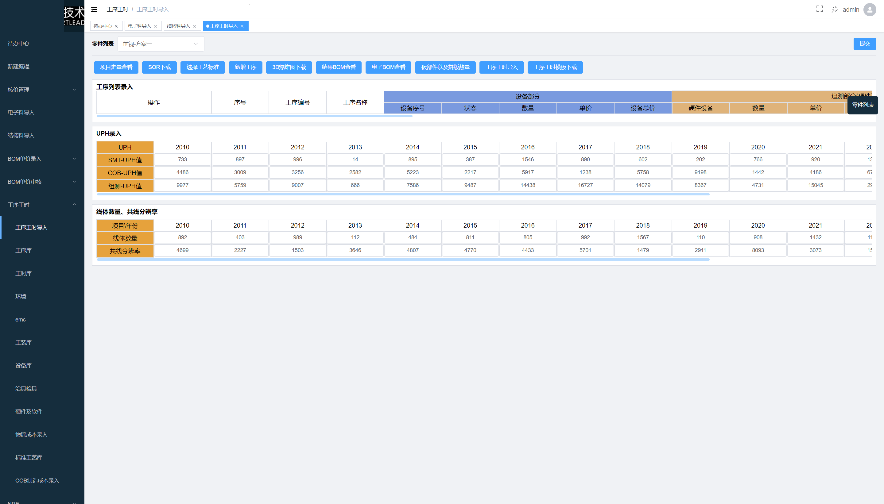884x504 pixels.
Task: Open 物流成本录入 in the sidebar
Action: tap(42, 434)
